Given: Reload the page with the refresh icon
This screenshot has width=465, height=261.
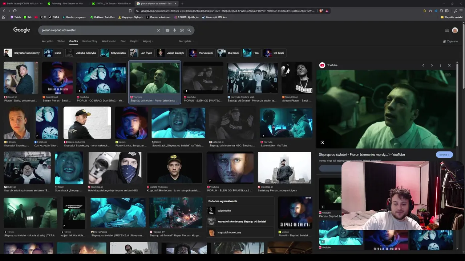Looking at the screenshot, I should (15, 11).
